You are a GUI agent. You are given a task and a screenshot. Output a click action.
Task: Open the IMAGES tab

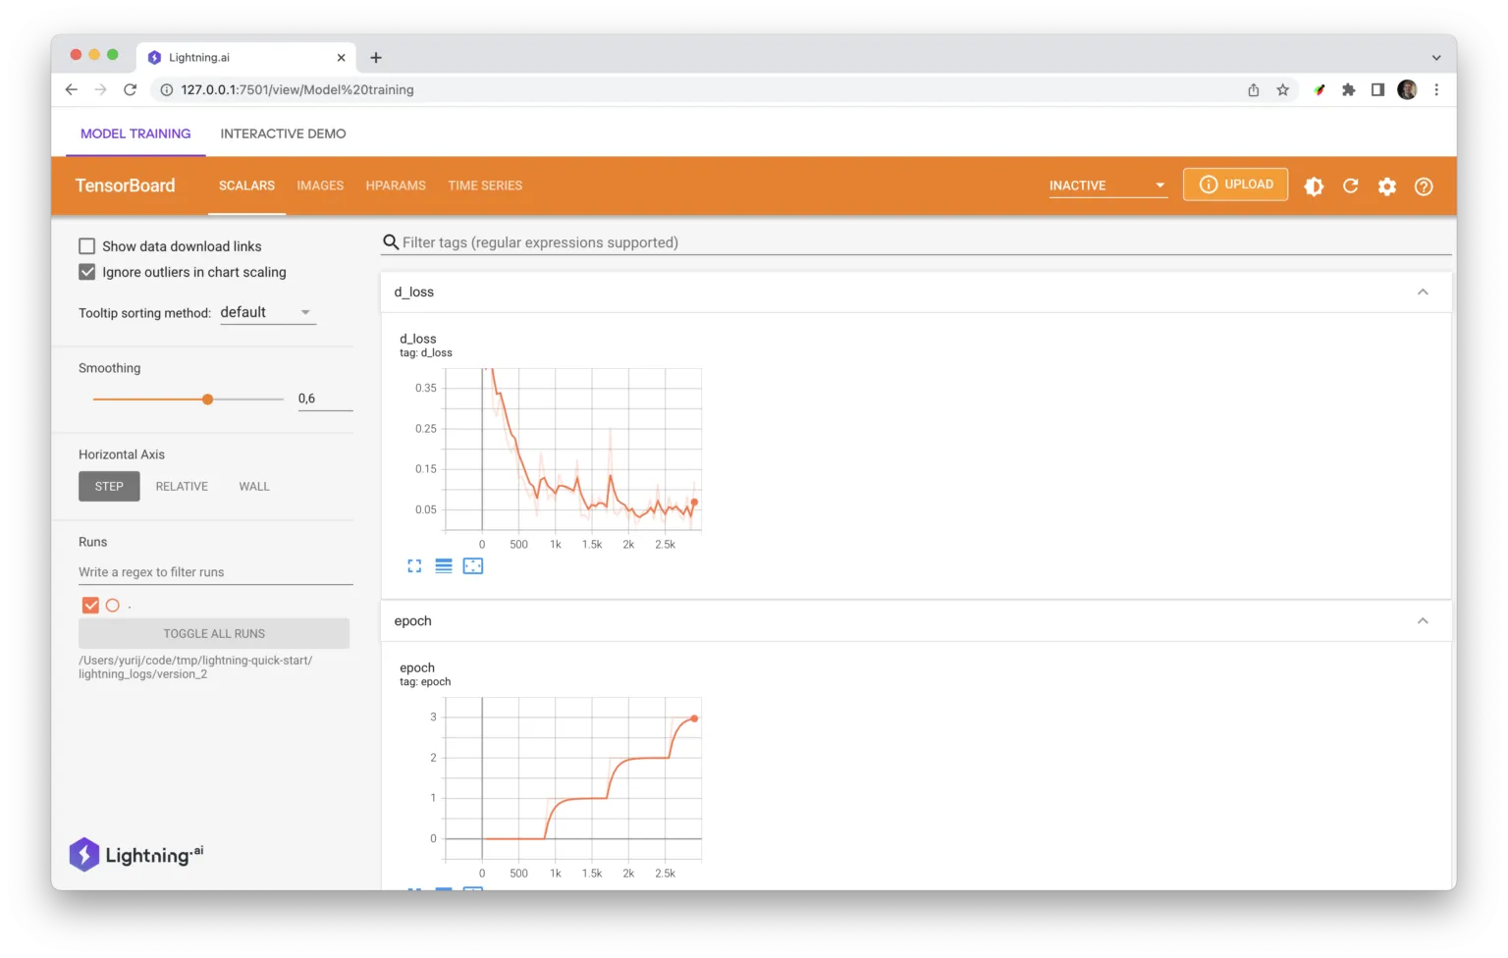(x=320, y=186)
